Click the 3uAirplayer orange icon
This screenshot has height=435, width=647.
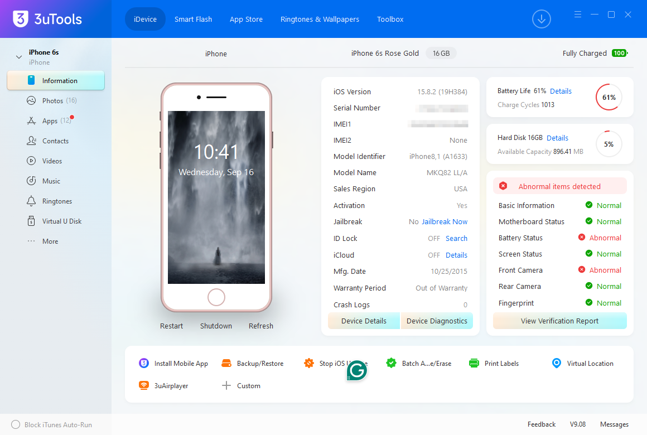coord(143,385)
